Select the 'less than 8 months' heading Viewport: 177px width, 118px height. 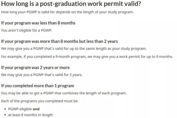point(38,23)
